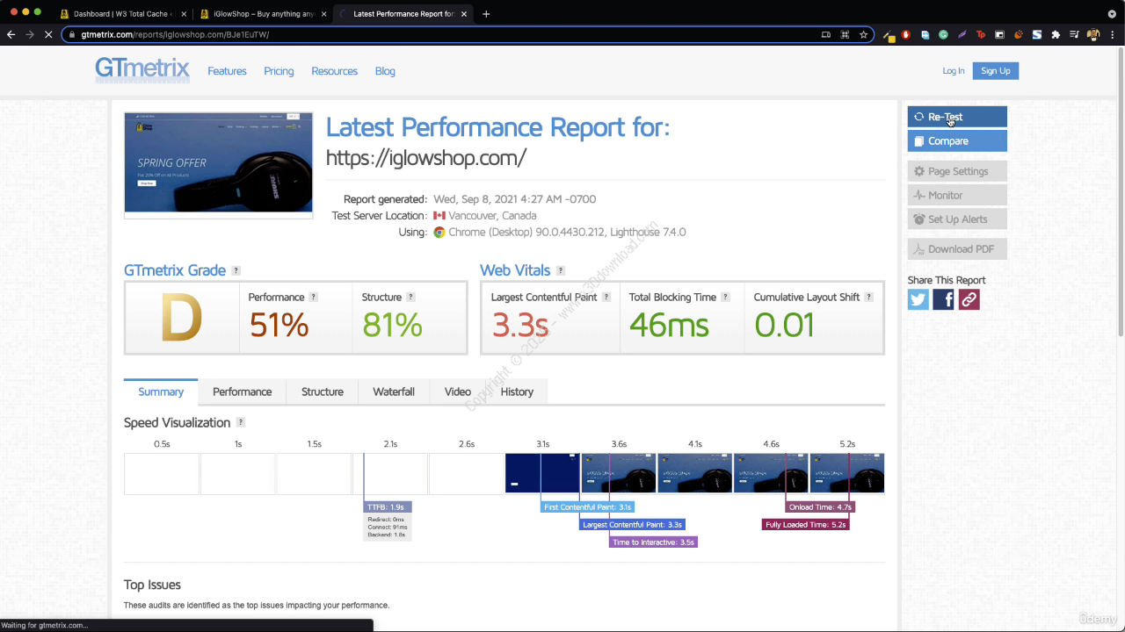Click the 3.1s filmstrip frame

tap(542, 473)
